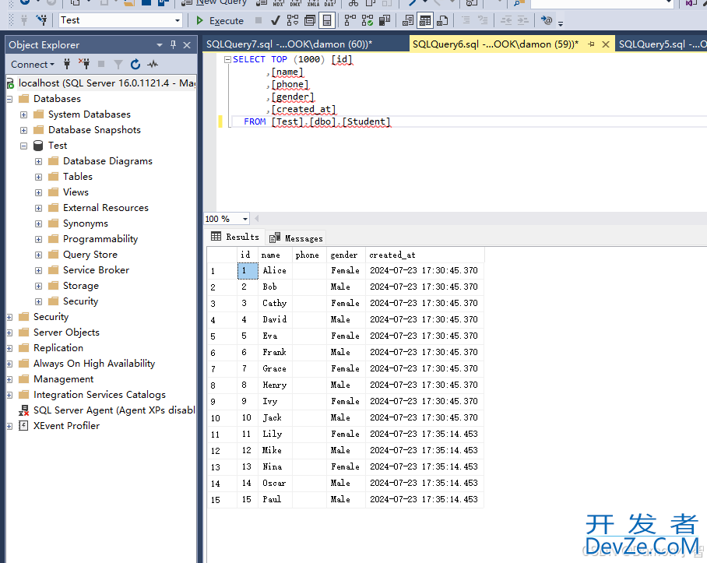Click the Stop icon in Object Explorer toolbar
The width and height of the screenshot is (707, 563).
101,65
